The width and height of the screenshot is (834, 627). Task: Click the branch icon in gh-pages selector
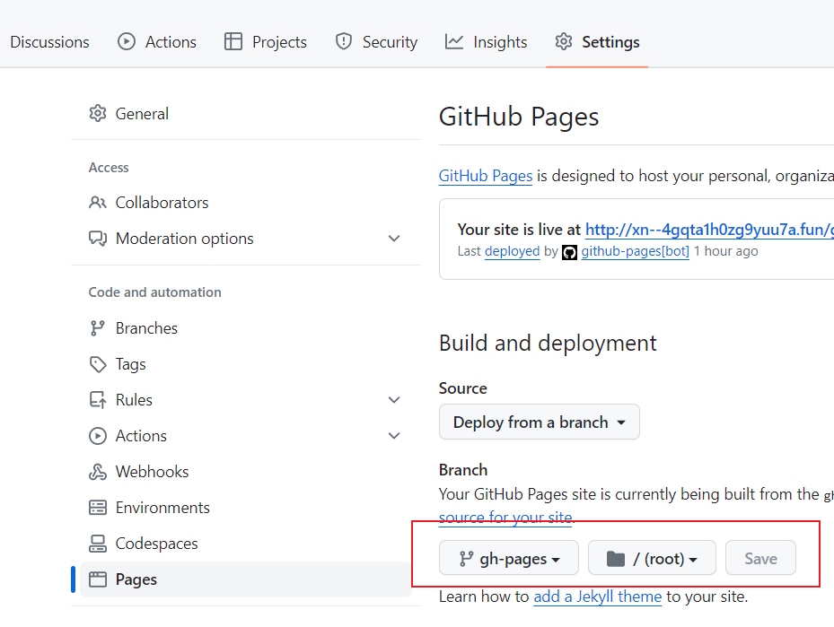coord(466,559)
